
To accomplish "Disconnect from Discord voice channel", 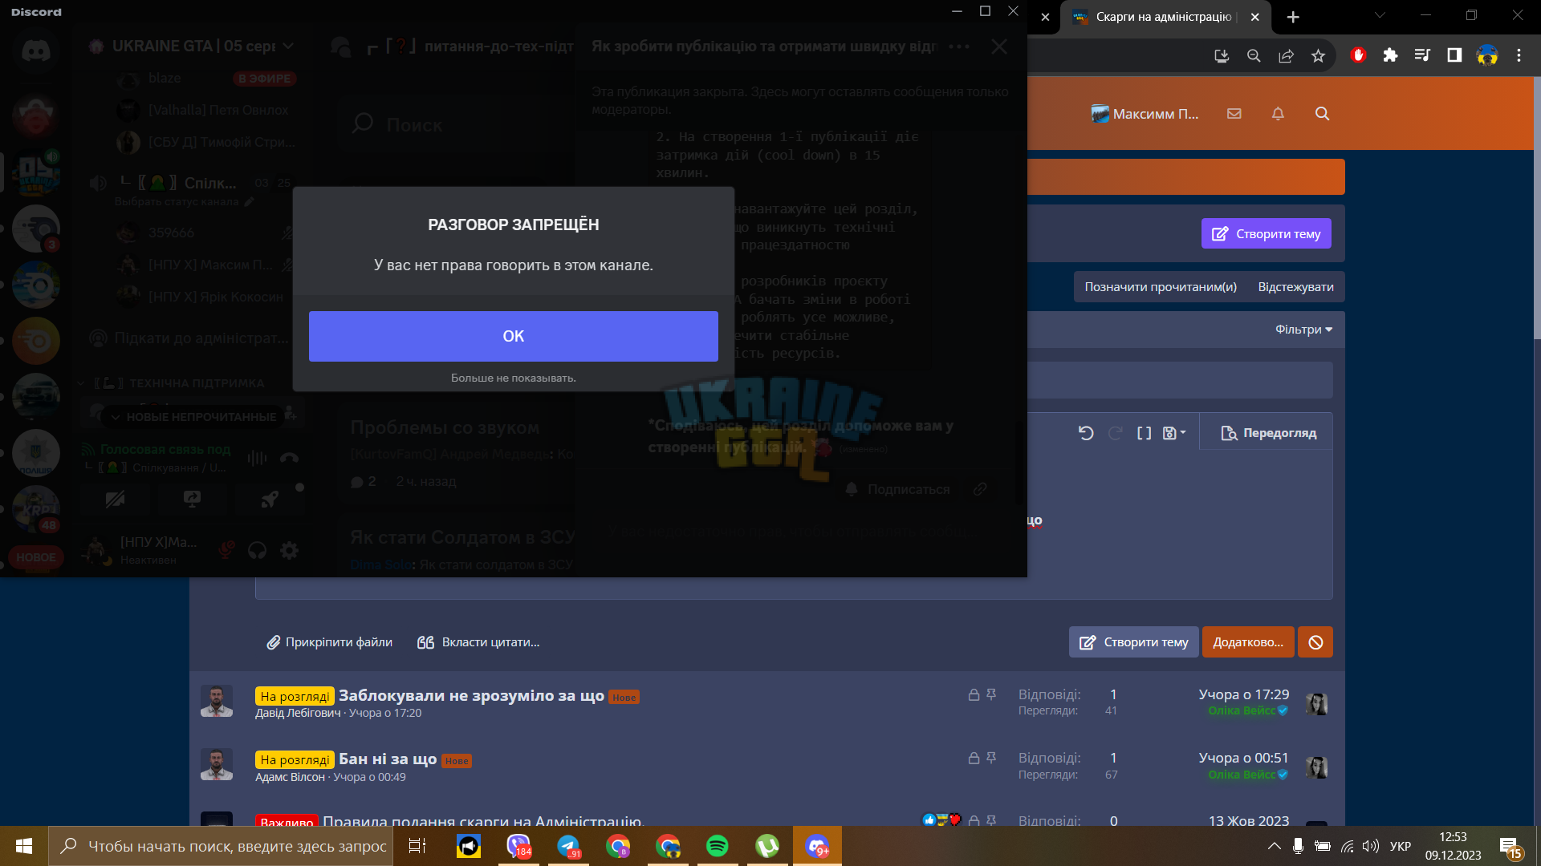I will pyautogui.click(x=289, y=458).
